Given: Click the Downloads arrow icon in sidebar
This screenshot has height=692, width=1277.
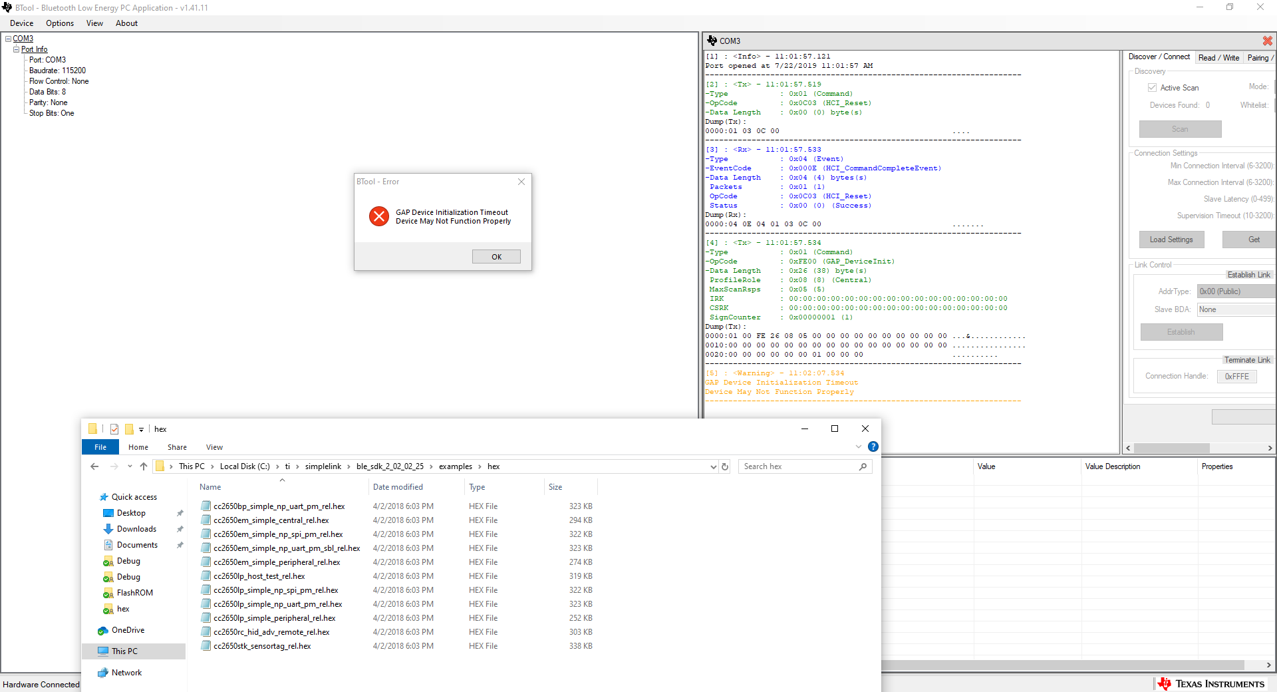Looking at the screenshot, I should point(108,529).
